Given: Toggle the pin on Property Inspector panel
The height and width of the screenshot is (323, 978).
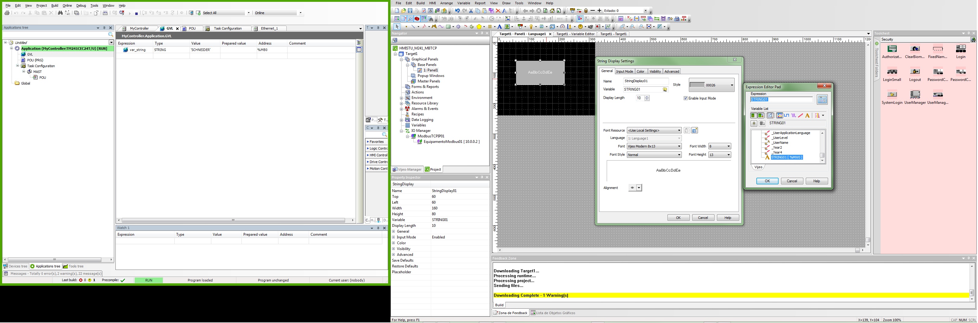Looking at the screenshot, I should pyautogui.click(x=482, y=177).
